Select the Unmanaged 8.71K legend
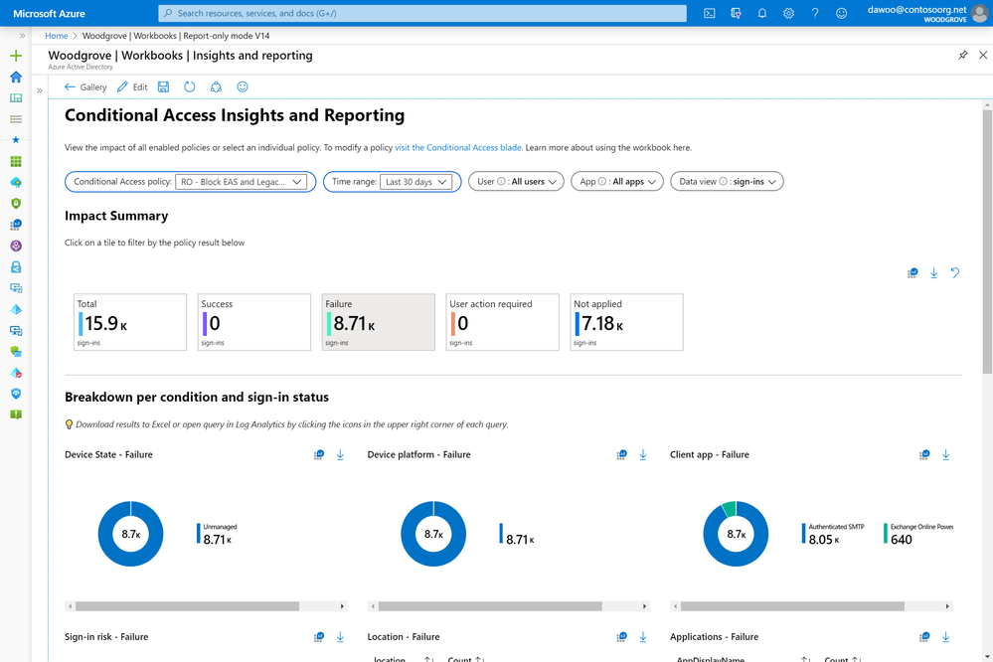Viewport: 993px width, 662px height. (218, 534)
